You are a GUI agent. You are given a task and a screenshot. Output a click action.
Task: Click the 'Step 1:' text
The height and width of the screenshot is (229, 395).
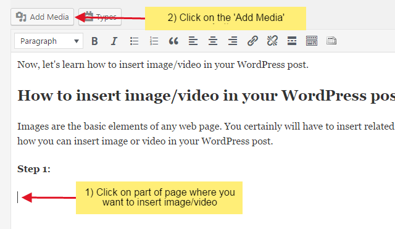(34, 169)
